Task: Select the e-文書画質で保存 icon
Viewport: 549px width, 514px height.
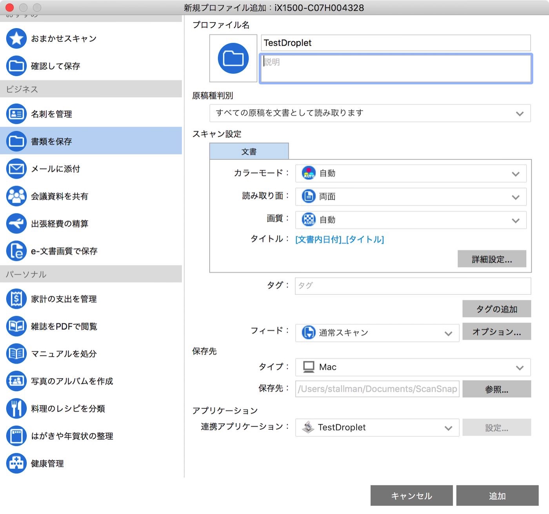Action: click(16, 251)
